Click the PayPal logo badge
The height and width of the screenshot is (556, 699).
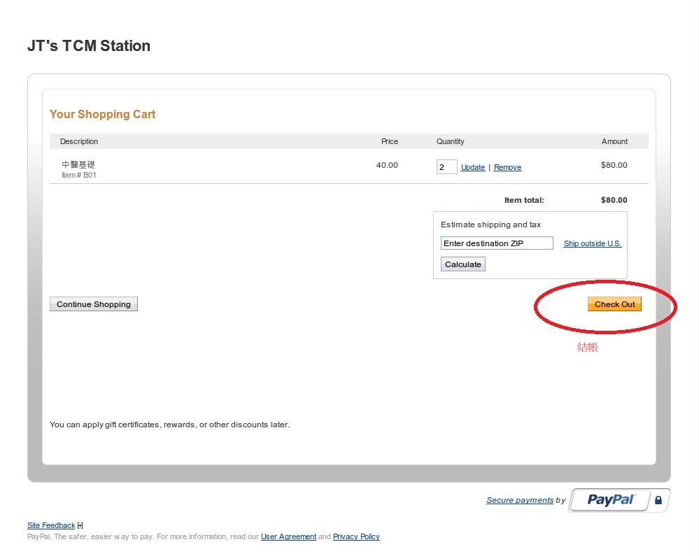coord(610,500)
